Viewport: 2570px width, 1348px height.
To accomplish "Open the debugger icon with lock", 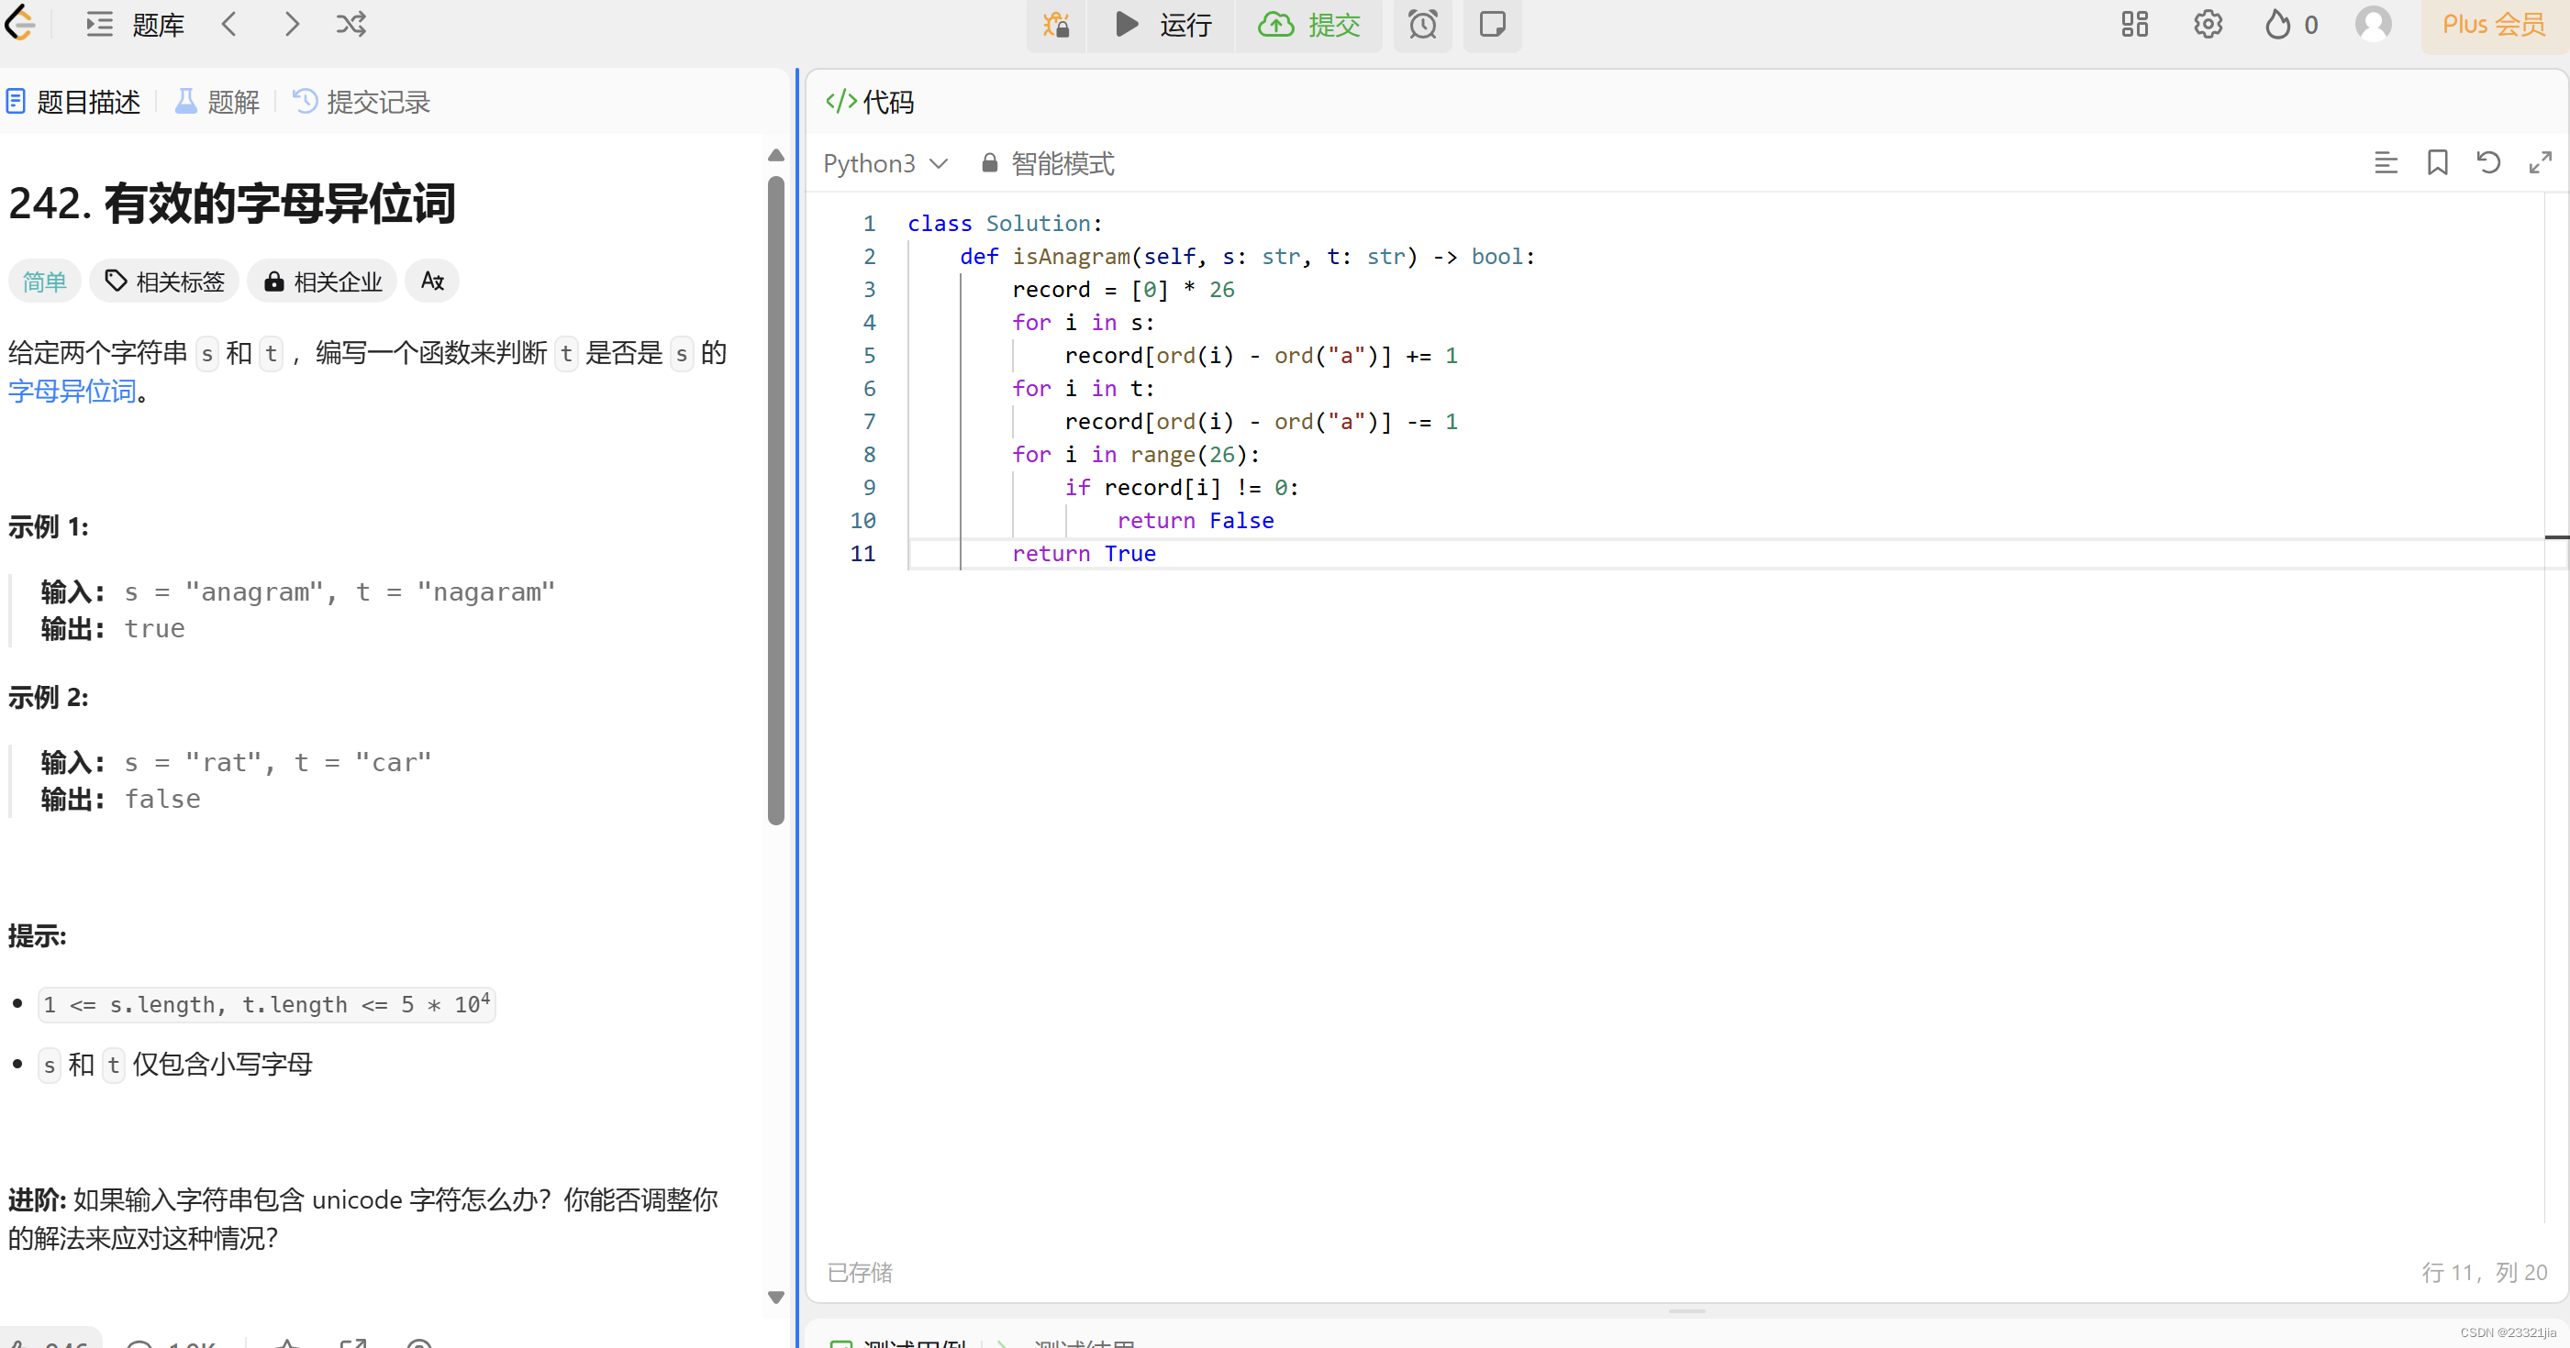I will tap(1055, 24).
